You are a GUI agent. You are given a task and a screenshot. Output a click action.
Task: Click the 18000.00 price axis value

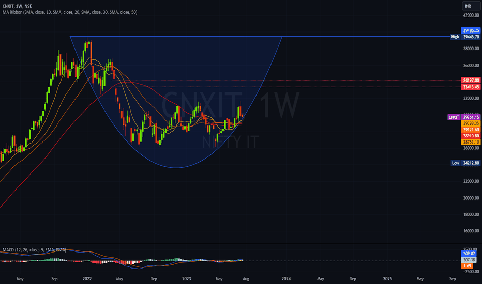471,214
